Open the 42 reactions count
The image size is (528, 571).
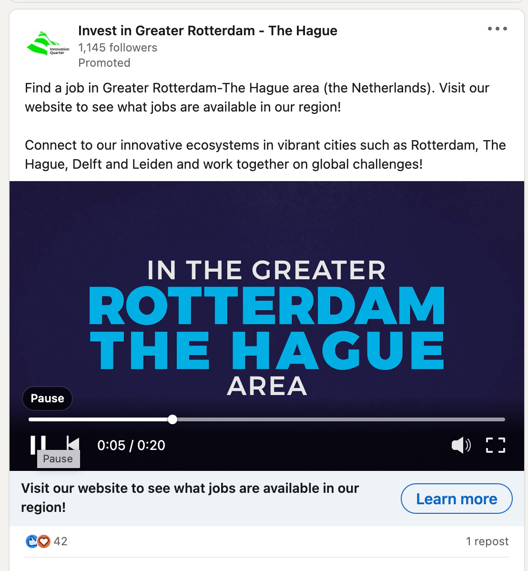coord(61,541)
